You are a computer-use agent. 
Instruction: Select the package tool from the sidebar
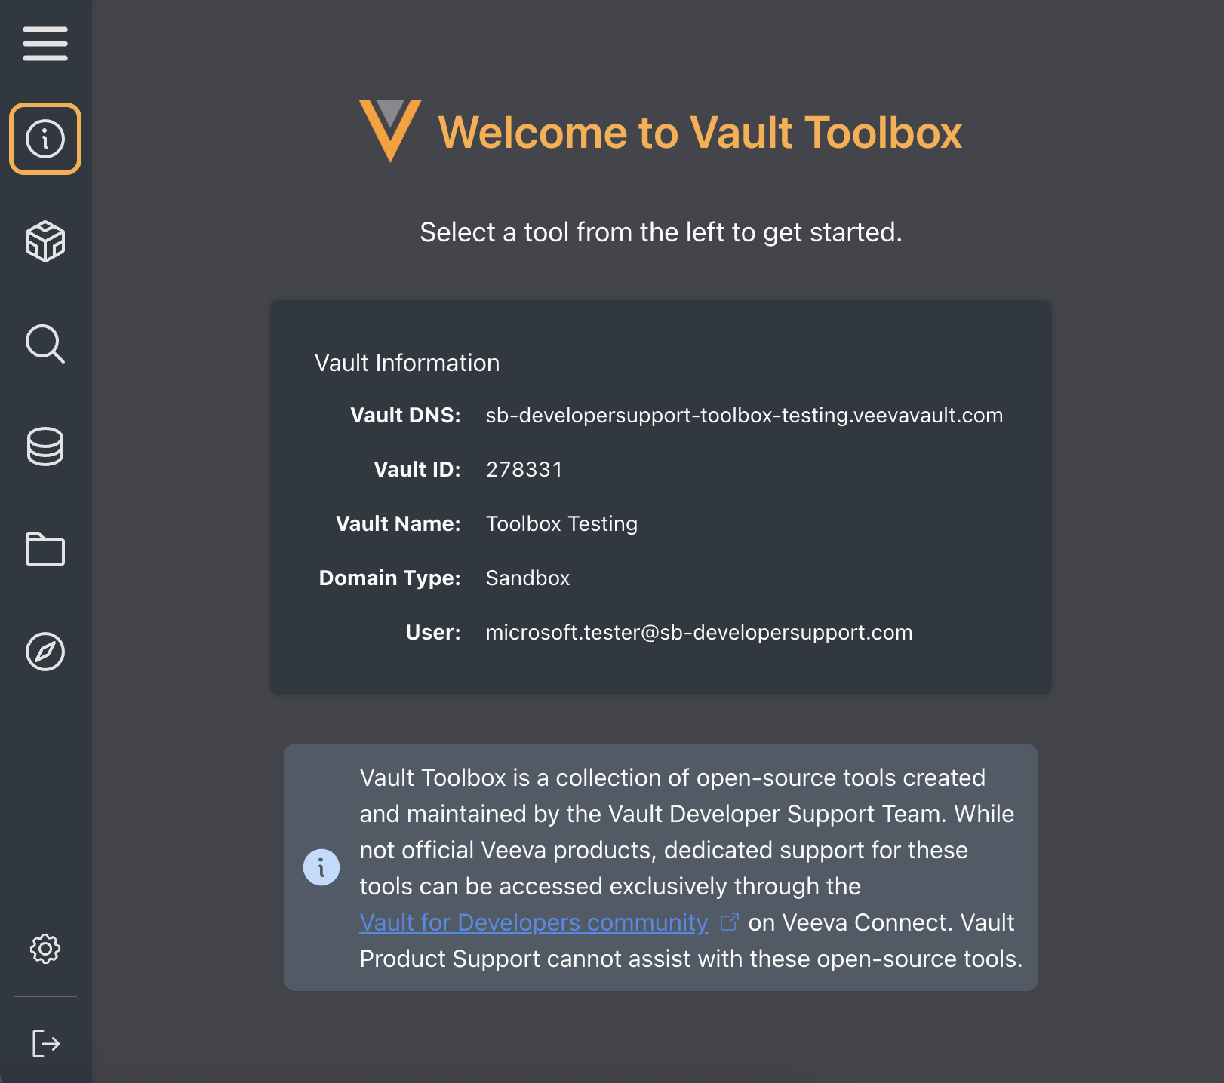pos(45,242)
